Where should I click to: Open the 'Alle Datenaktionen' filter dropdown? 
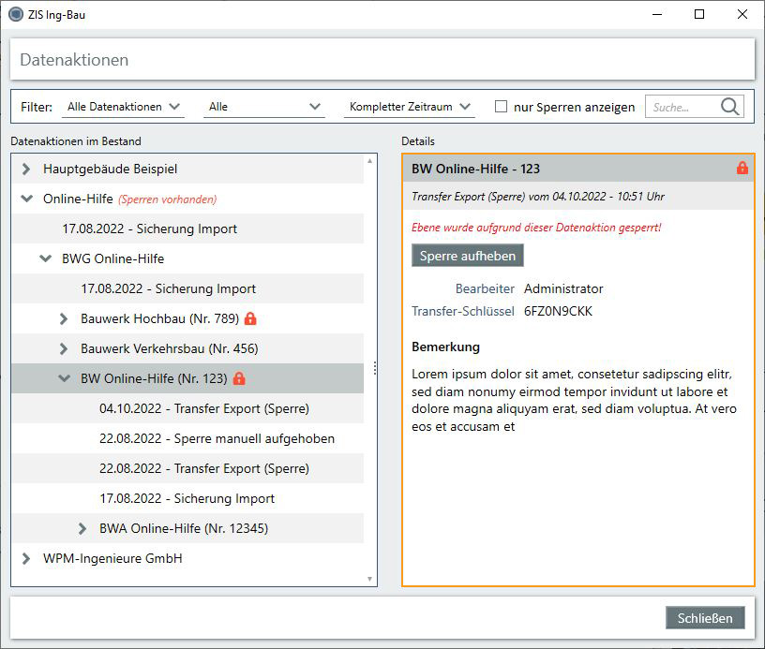pyautogui.click(x=124, y=107)
